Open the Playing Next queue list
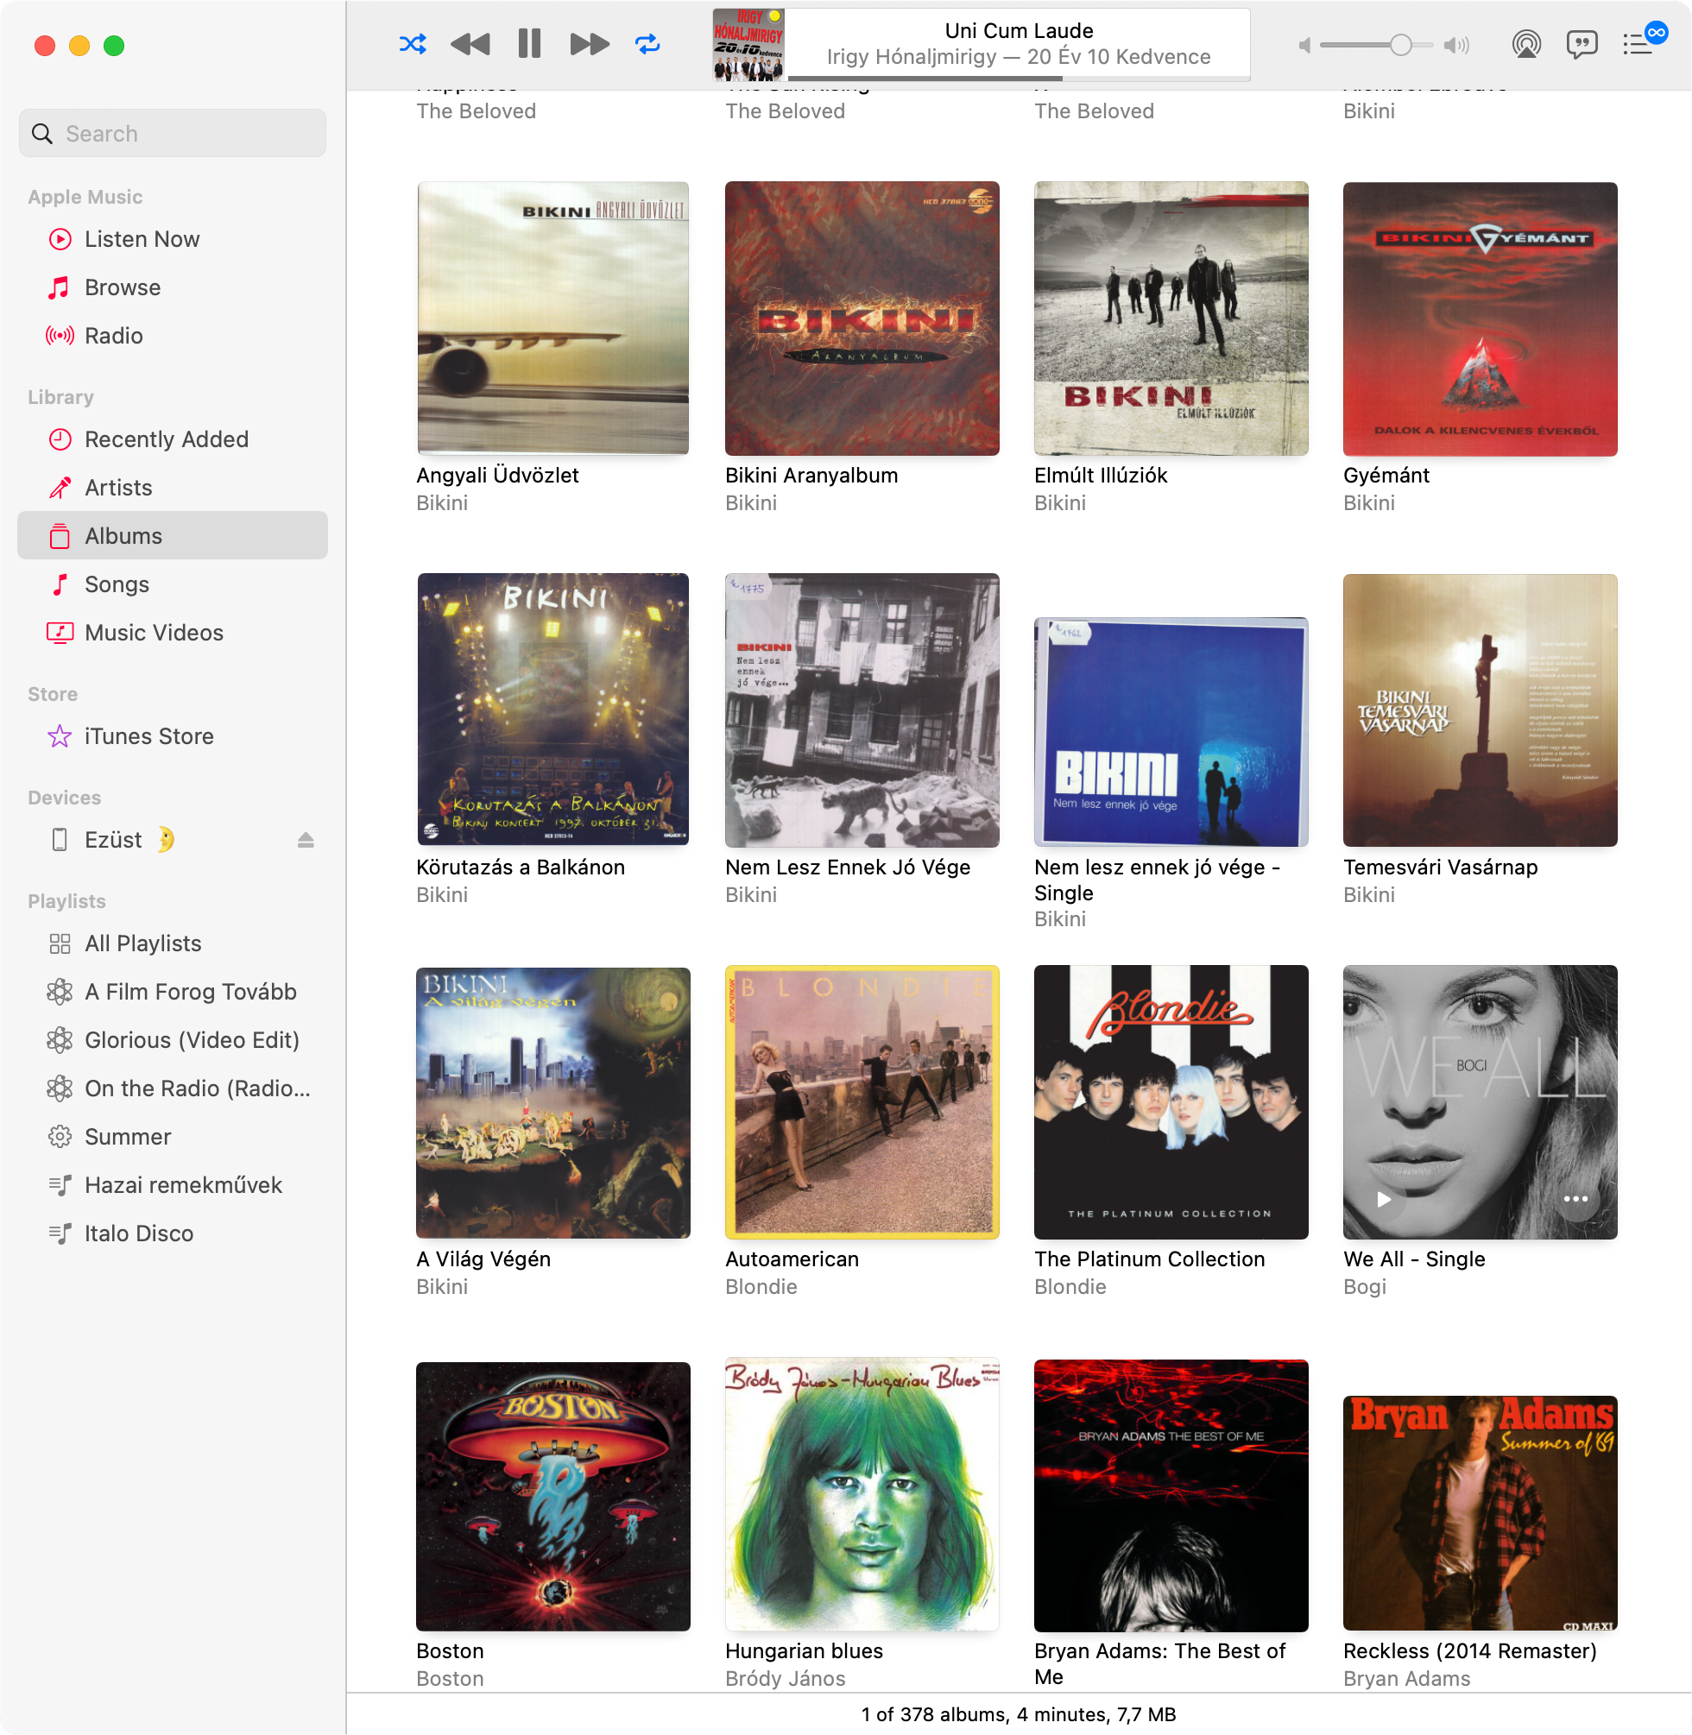Image resolution: width=1692 pixels, height=1735 pixels. click(x=1637, y=43)
